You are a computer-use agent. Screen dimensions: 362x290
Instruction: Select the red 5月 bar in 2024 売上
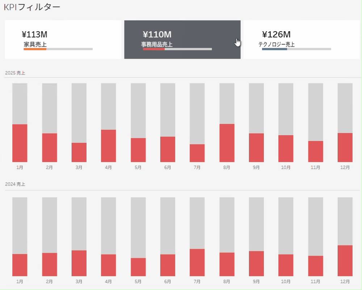coord(138,267)
